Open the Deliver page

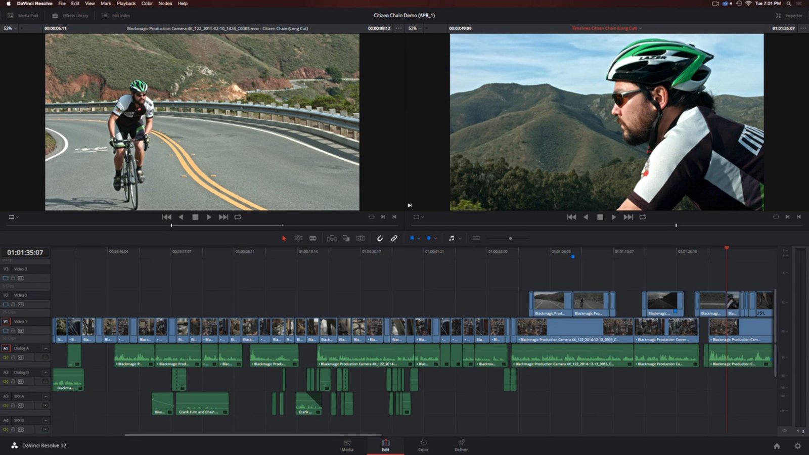461,446
